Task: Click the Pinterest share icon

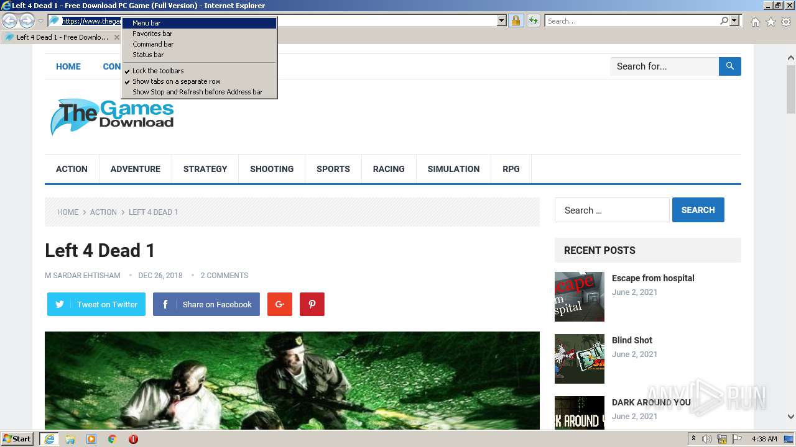Action: pyautogui.click(x=312, y=304)
